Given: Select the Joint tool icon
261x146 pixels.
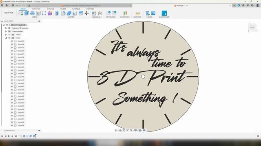Looking at the screenshot, I should click(100, 13).
